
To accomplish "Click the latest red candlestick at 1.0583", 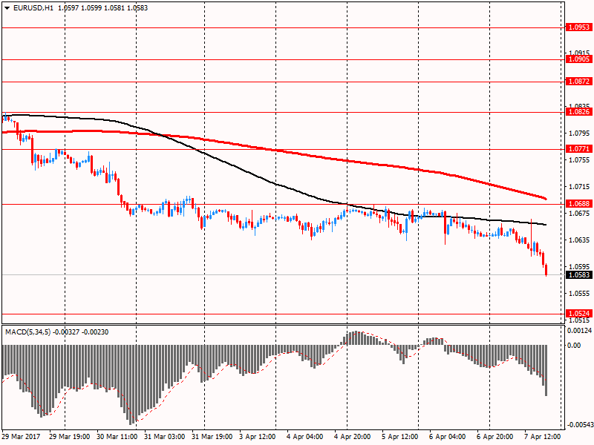I will coord(546,270).
